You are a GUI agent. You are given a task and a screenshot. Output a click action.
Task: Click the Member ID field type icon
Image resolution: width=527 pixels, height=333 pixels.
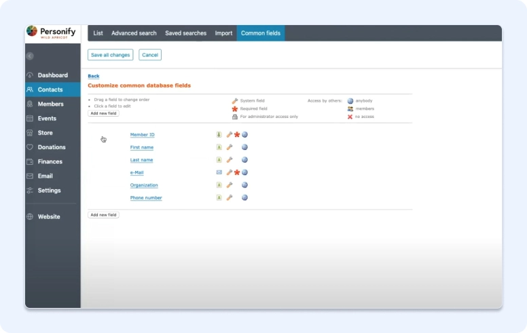pos(219,134)
